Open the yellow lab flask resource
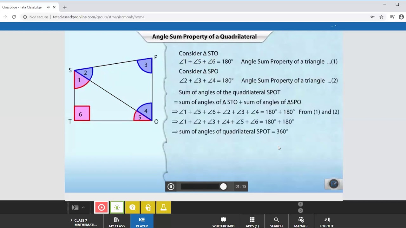The width and height of the screenshot is (406, 228). tap(163, 207)
